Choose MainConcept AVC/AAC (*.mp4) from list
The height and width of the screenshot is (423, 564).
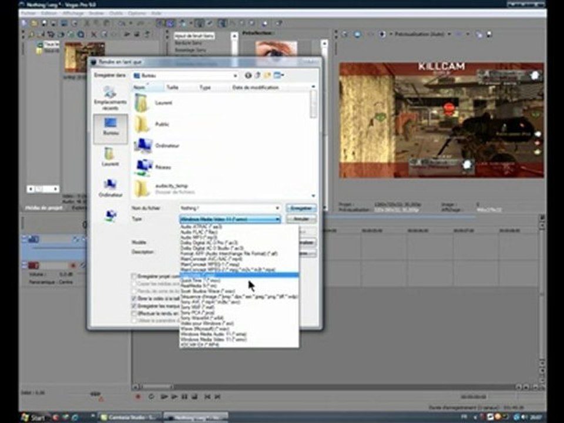click(x=211, y=258)
